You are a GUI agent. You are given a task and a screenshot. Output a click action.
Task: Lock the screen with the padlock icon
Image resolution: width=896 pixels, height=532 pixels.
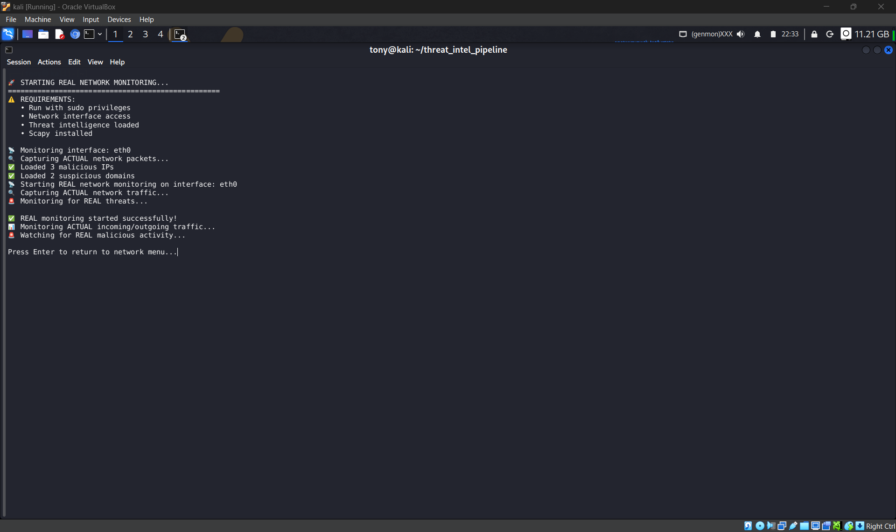pyautogui.click(x=814, y=34)
